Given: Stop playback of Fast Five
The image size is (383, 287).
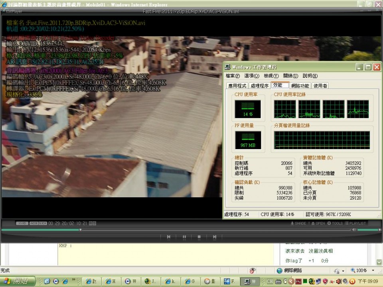Looking at the screenshot, I should coord(199,236).
